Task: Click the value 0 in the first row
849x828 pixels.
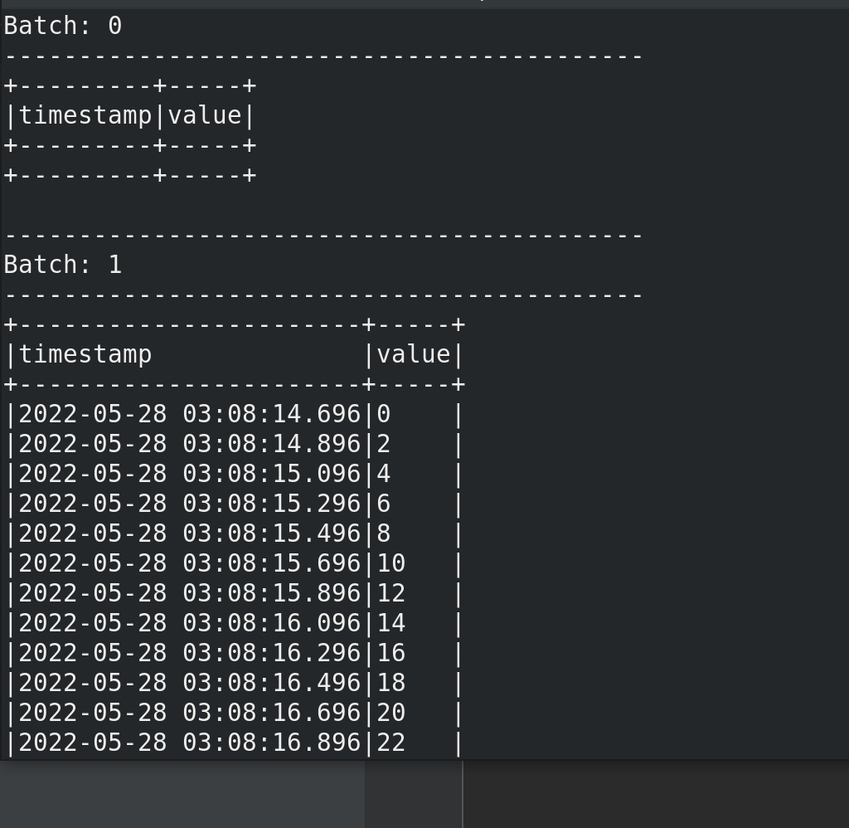Action: pyautogui.click(x=384, y=415)
